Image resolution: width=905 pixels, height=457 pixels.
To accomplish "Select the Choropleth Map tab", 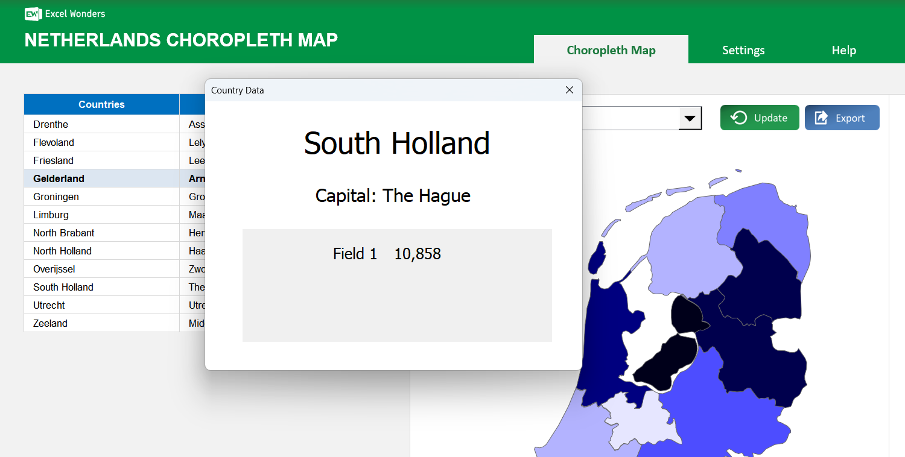I will click(x=611, y=50).
